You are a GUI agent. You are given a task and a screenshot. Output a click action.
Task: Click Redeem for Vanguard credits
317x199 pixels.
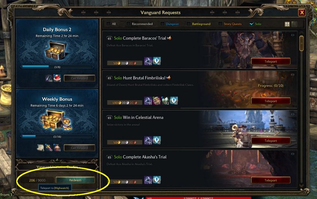[x=75, y=180]
